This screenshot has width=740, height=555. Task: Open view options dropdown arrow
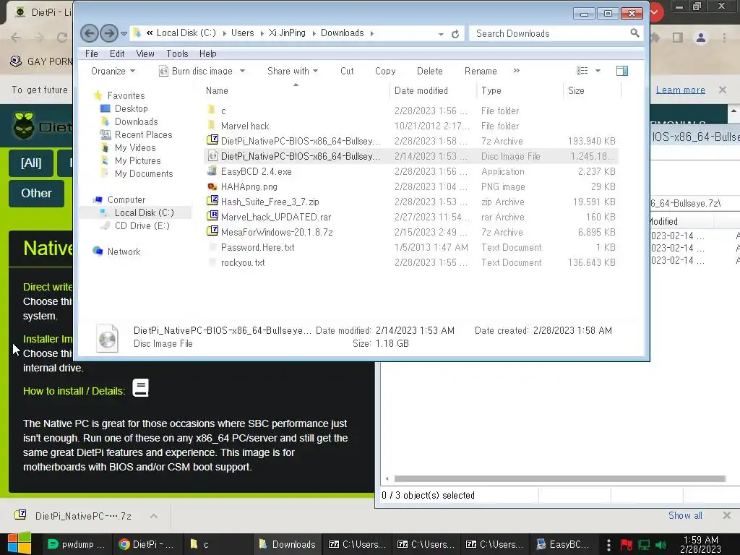coord(598,71)
